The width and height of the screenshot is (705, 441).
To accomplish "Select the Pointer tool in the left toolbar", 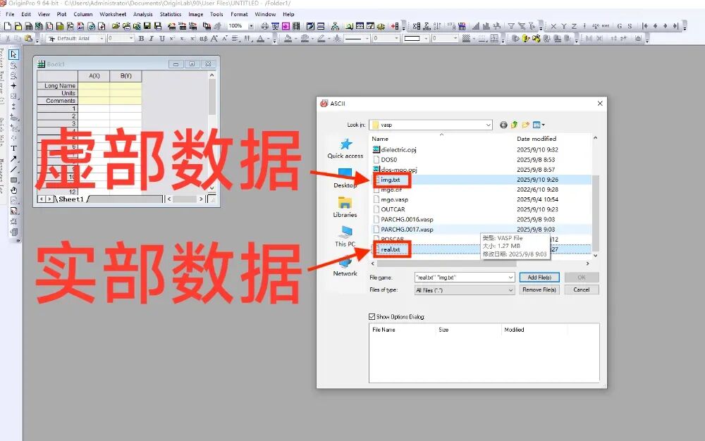I will point(13,55).
